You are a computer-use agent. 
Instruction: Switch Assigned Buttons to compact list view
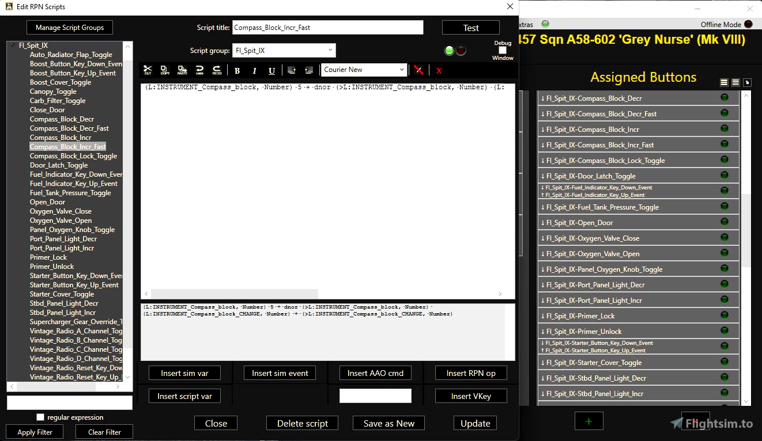[x=735, y=82]
